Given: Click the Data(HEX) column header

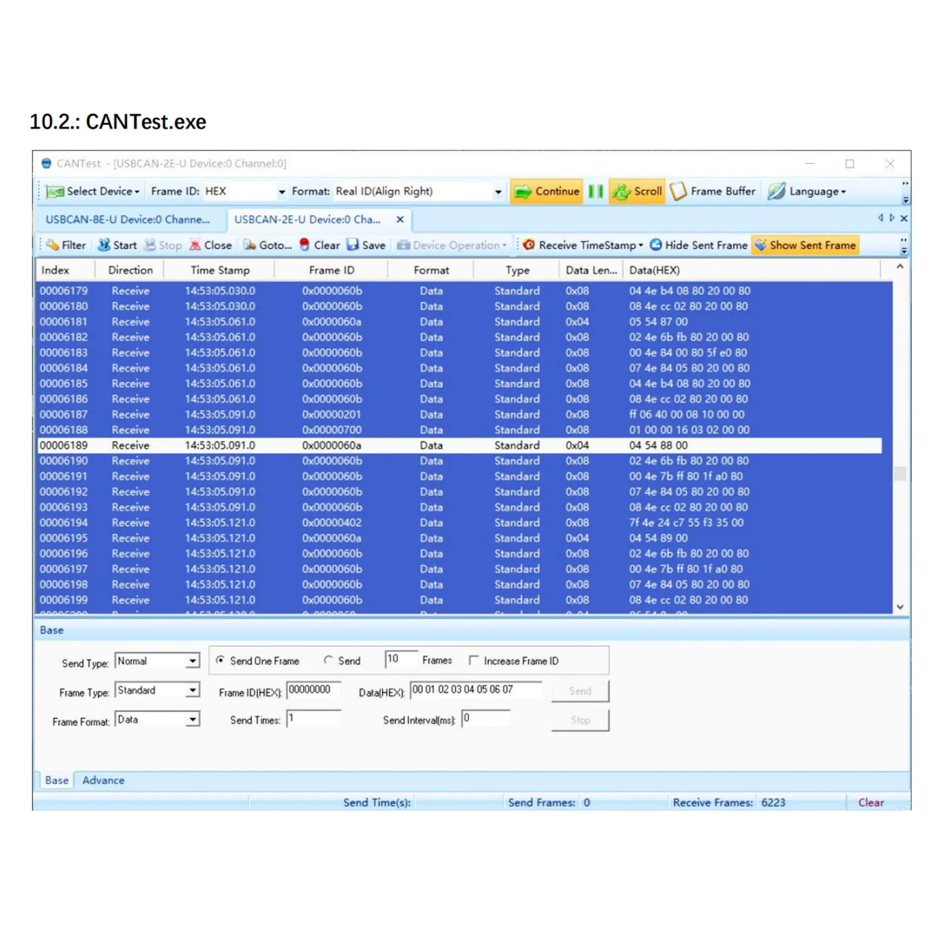Looking at the screenshot, I should coord(752,270).
